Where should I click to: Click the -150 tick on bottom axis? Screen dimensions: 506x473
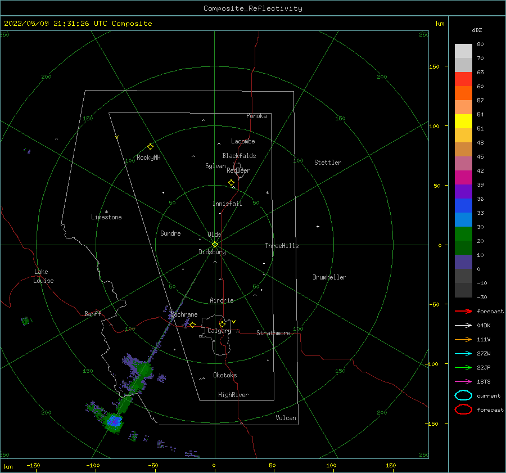click(x=33, y=465)
